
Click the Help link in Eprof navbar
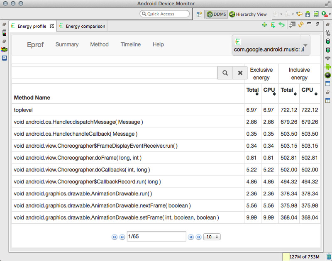click(158, 44)
